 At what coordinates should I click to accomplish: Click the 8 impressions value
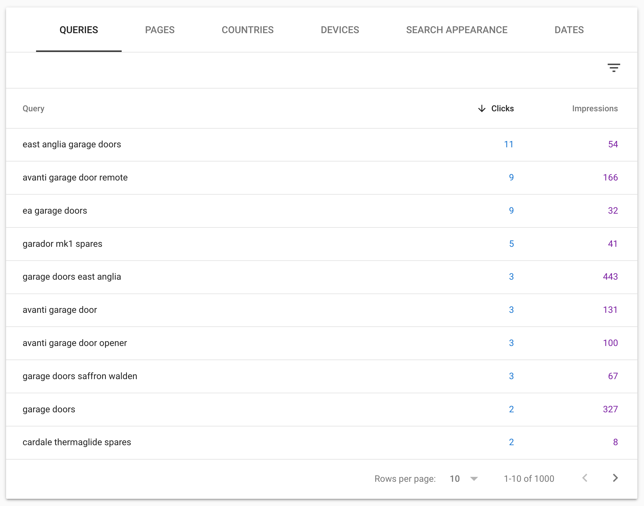coord(615,442)
